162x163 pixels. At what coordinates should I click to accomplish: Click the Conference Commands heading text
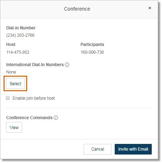coord(29,118)
